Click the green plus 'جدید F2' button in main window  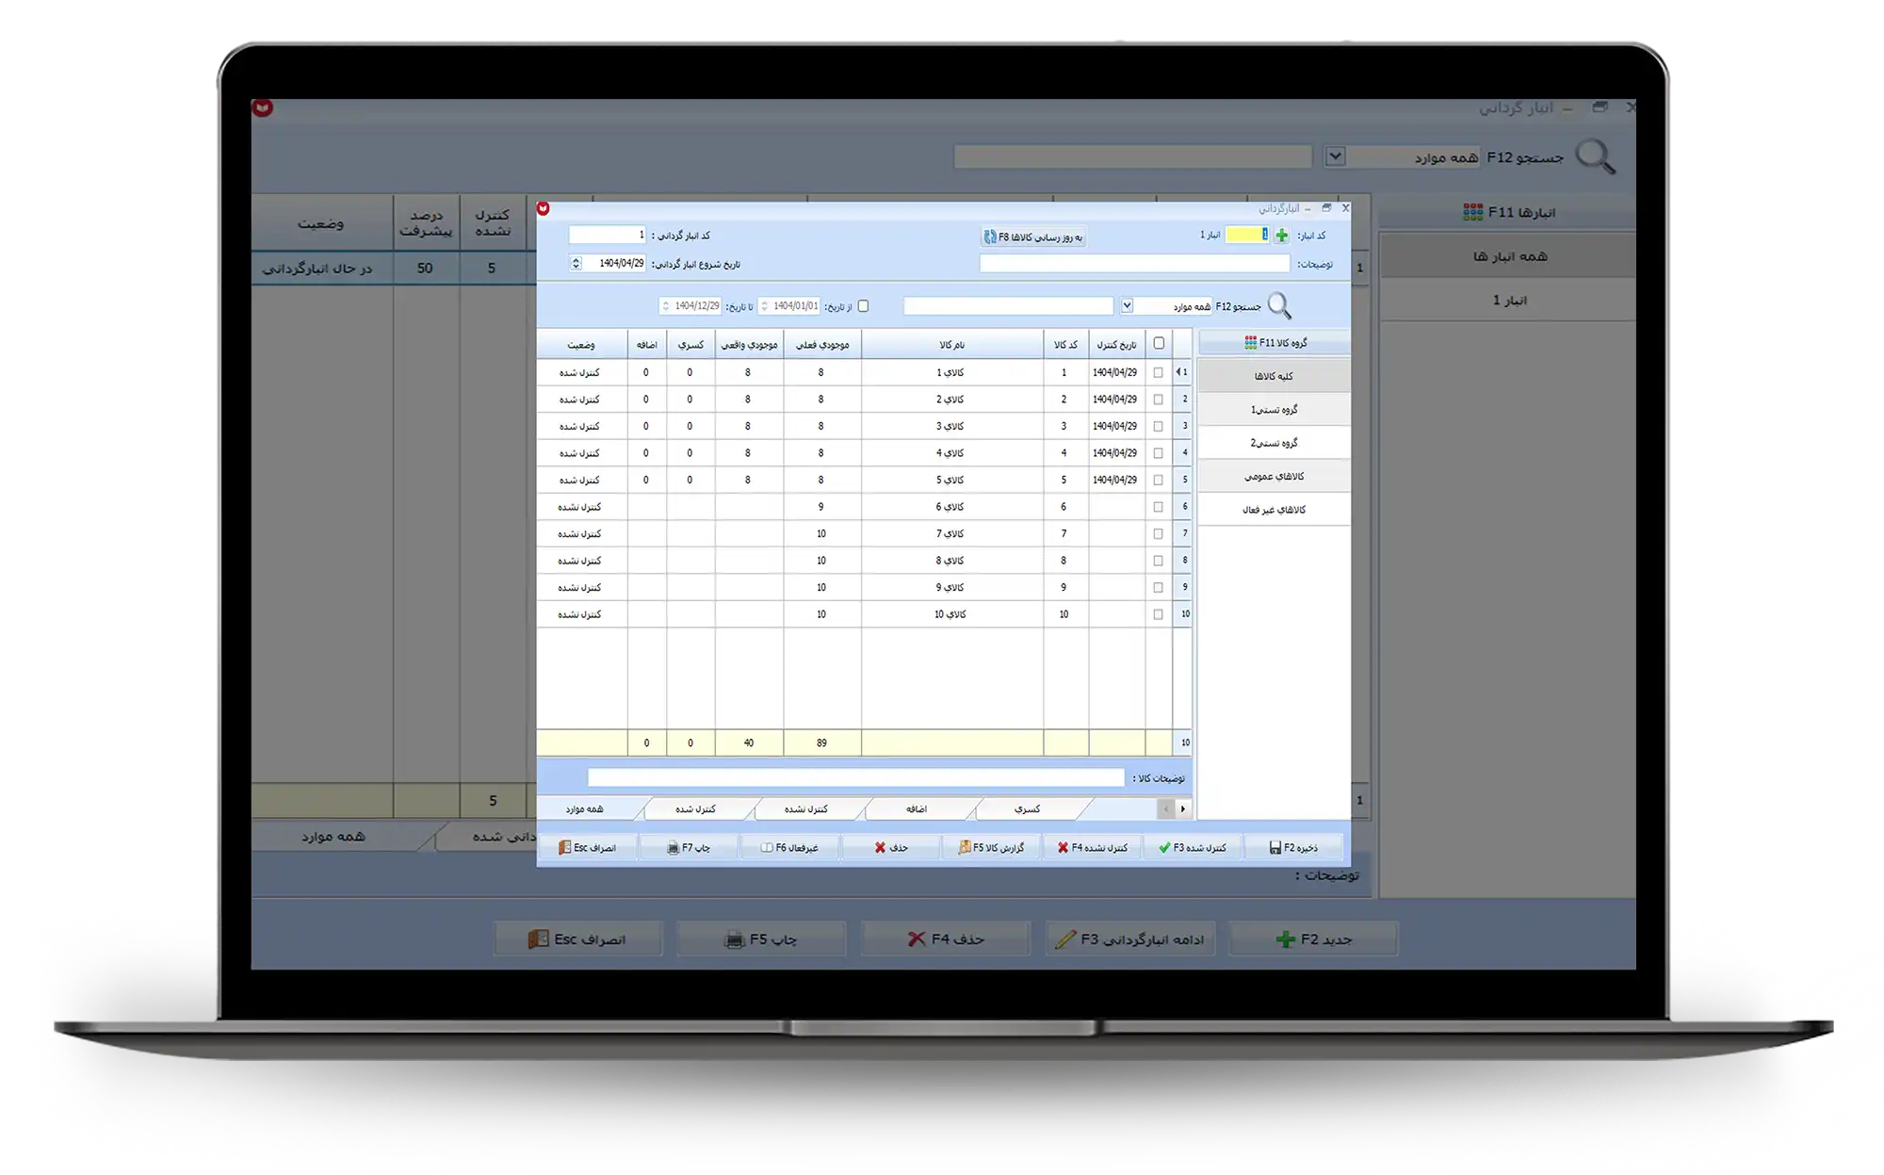click(x=1314, y=939)
